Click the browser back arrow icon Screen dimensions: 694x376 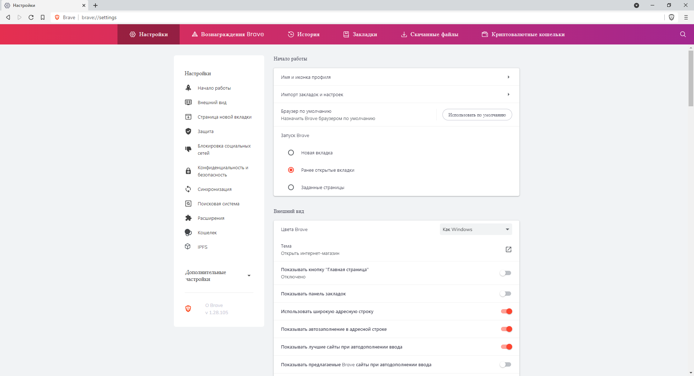click(8, 17)
